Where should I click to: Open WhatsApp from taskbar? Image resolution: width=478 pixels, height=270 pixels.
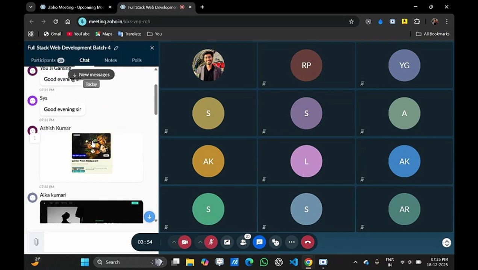[264, 262]
